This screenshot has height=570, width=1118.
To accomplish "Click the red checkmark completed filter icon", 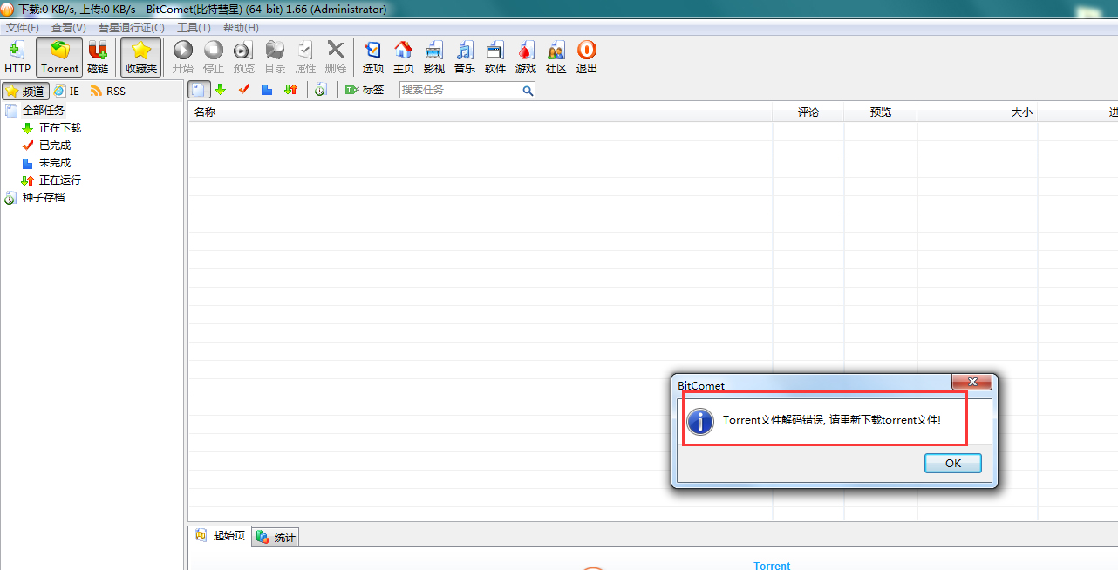I will tap(244, 90).
